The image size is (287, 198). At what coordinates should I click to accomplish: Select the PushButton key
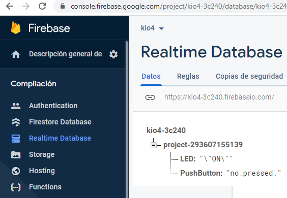202,173
